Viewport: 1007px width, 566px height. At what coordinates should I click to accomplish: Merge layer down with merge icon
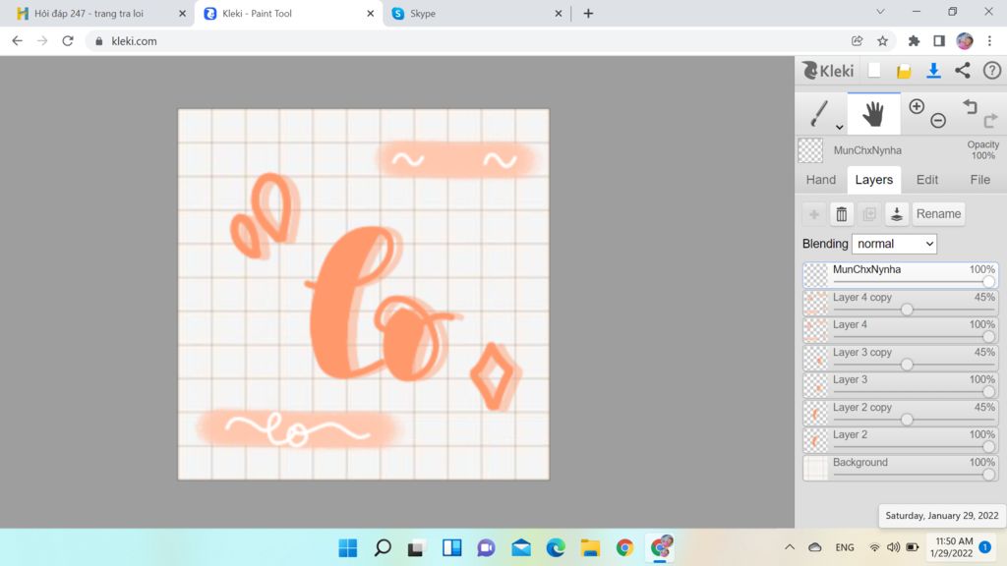(x=897, y=213)
